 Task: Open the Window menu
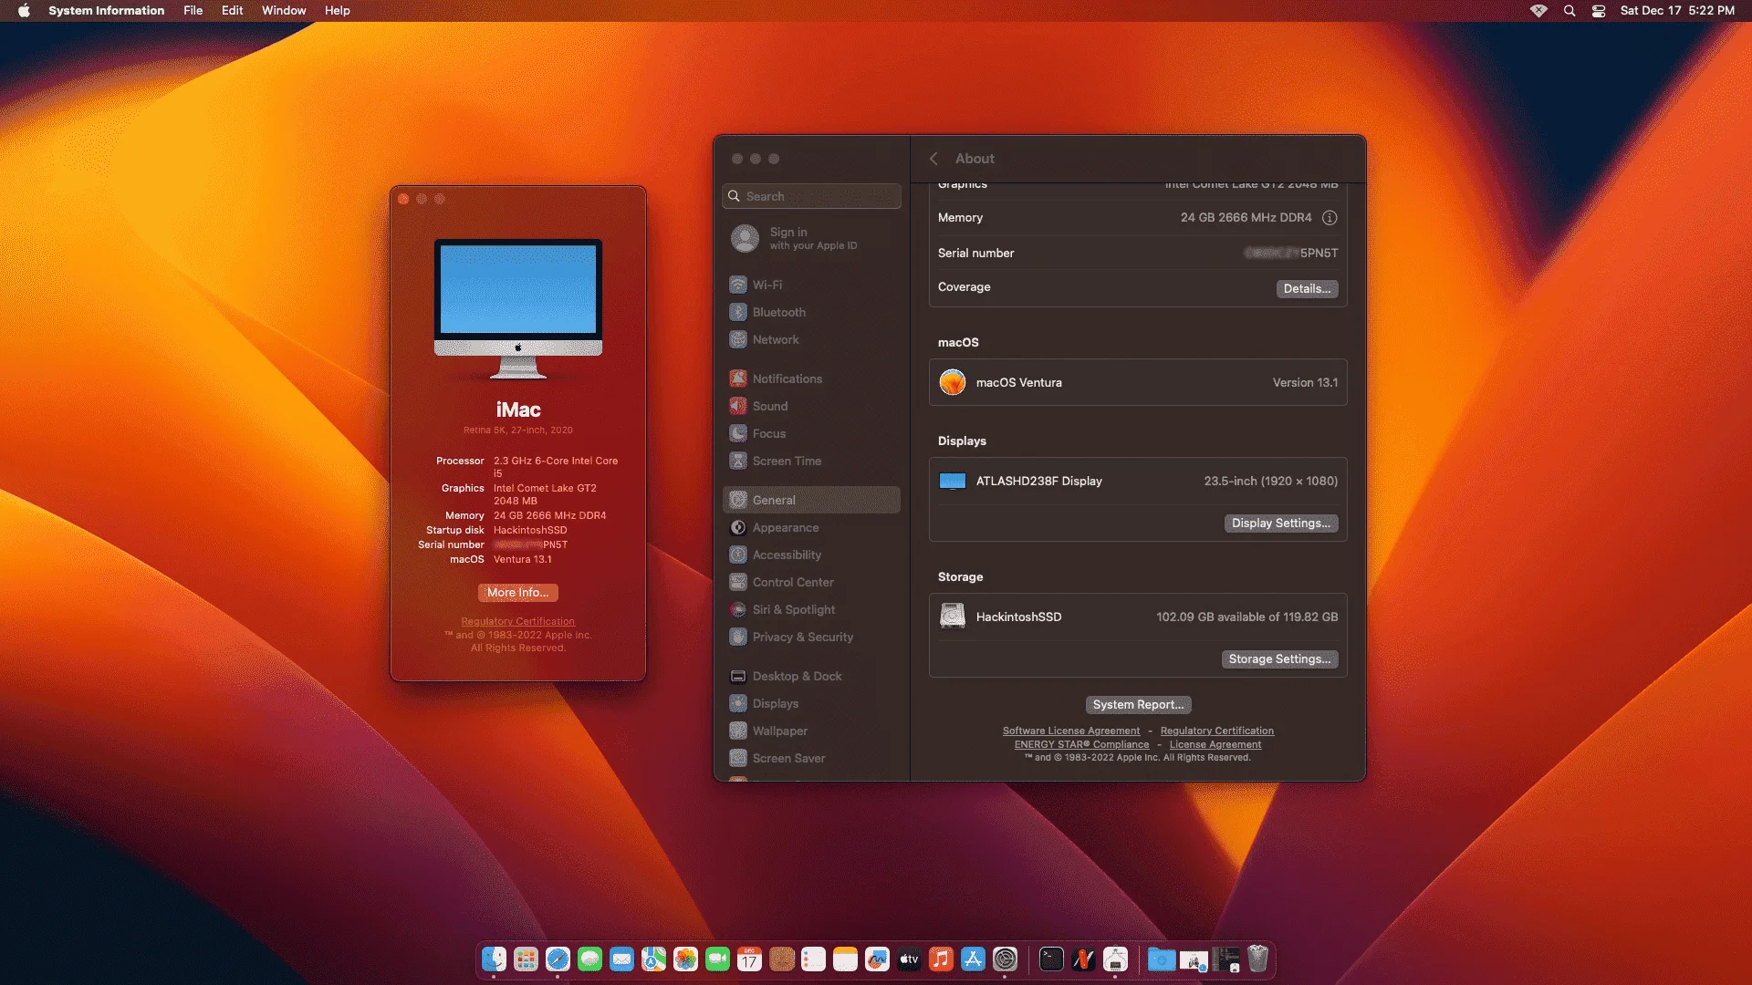pos(284,11)
